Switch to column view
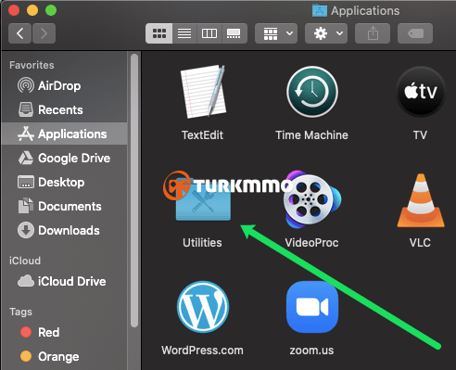This screenshot has width=456, height=370. [209, 33]
